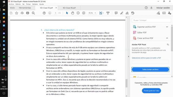Screen dimensions: 173x97
Task: Click the heading ¿Qué sistema de archivos necesito?
Action: pos(59,30)
